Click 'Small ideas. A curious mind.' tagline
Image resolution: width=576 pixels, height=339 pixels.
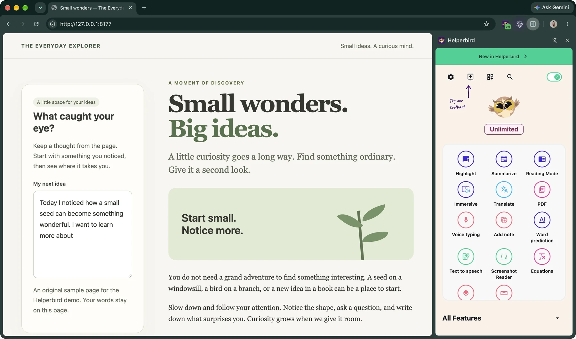pyautogui.click(x=377, y=46)
